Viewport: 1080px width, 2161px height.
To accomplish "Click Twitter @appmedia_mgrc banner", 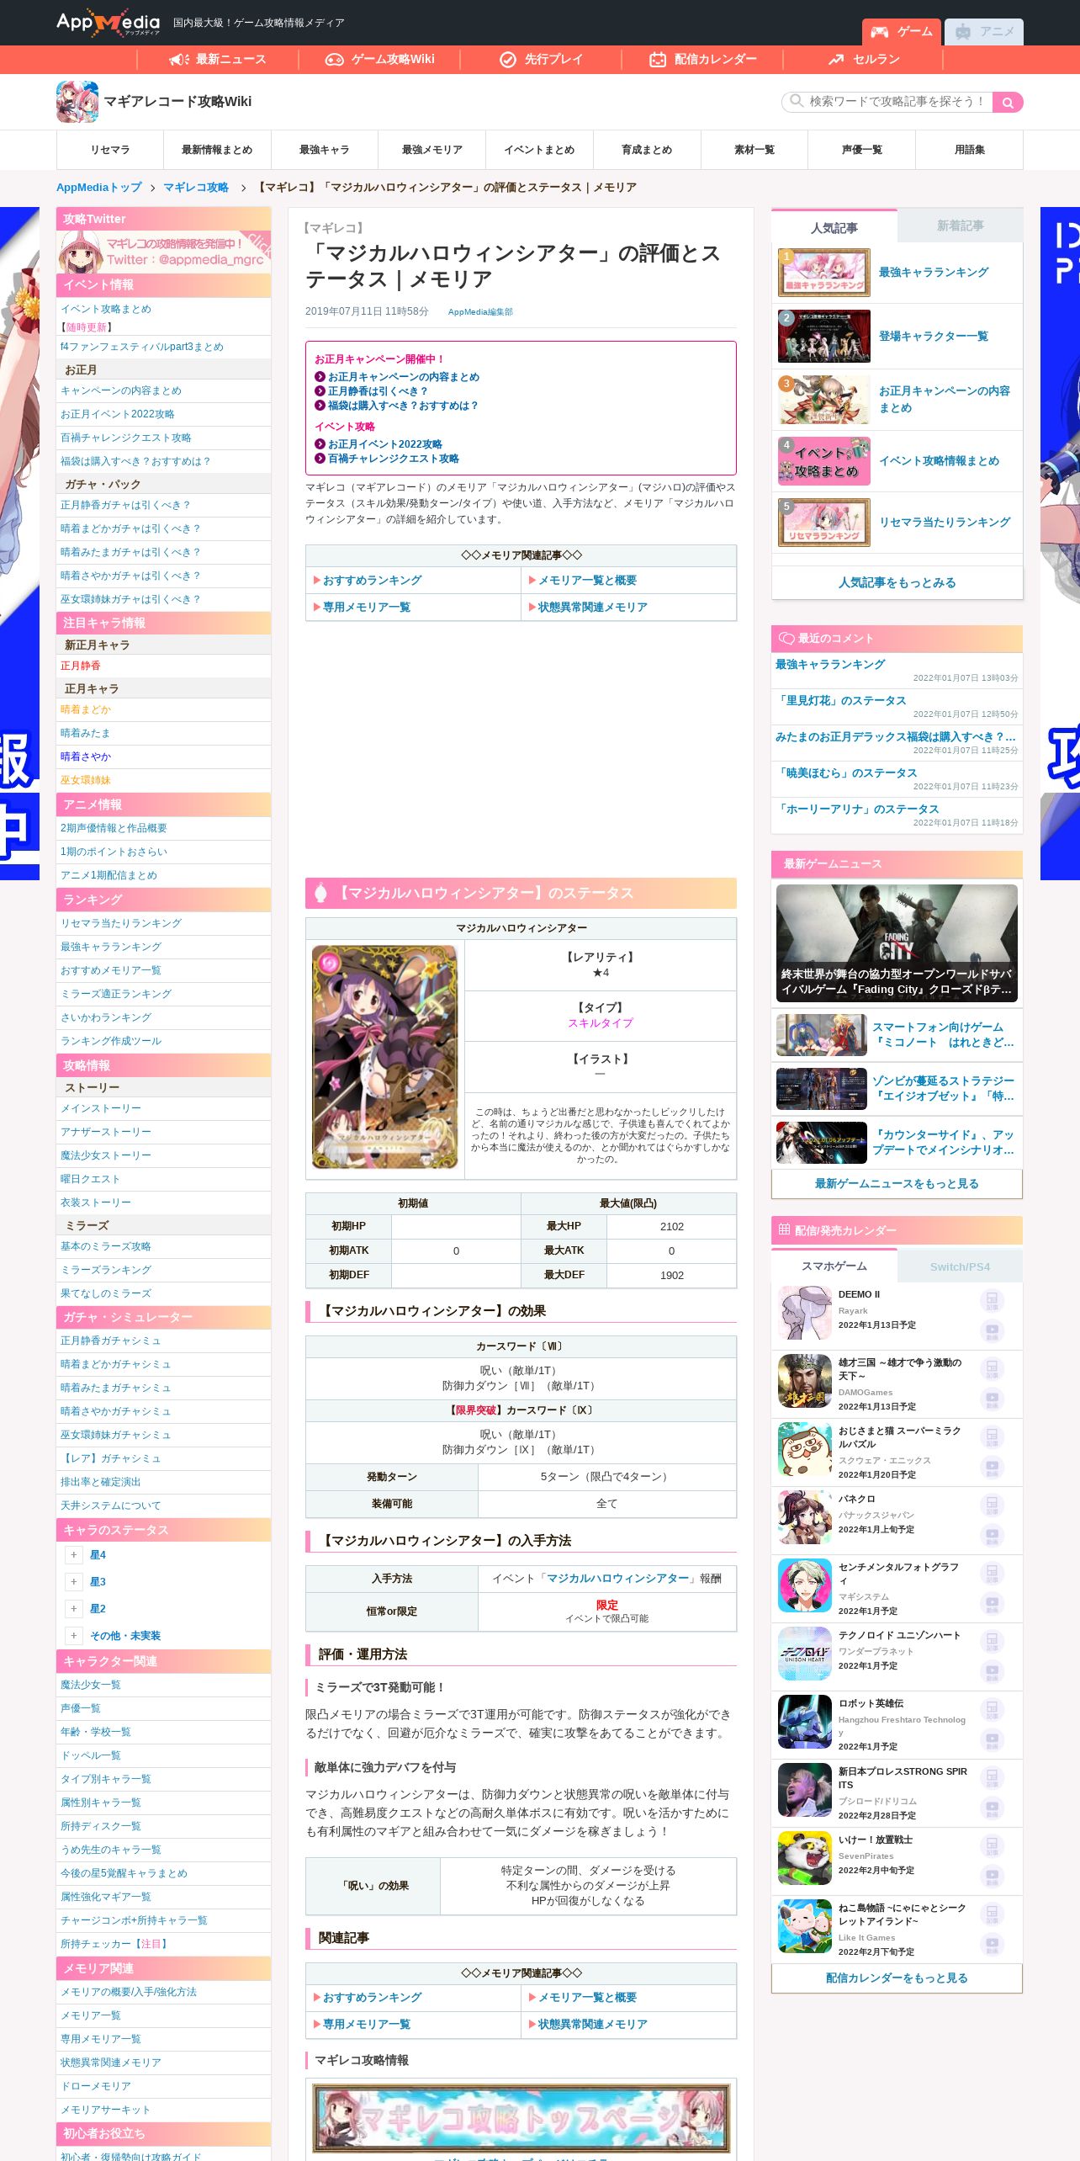I will [x=163, y=252].
